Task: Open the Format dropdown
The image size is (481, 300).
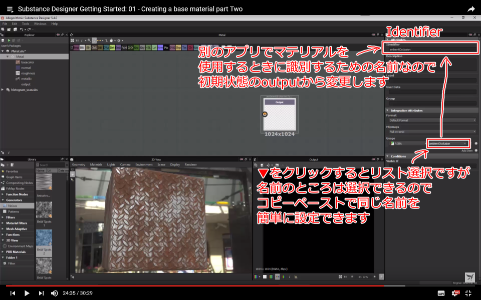Action: tap(432, 120)
